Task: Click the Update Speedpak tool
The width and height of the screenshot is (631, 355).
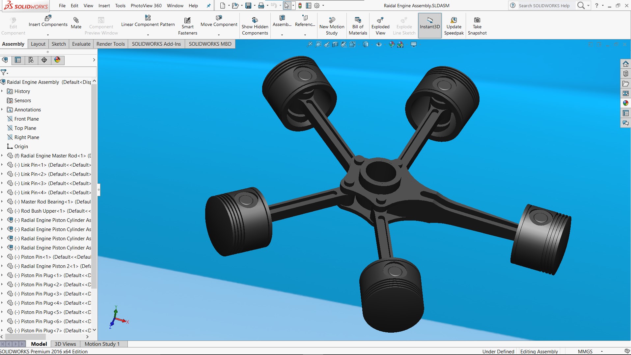Action: pos(454,26)
